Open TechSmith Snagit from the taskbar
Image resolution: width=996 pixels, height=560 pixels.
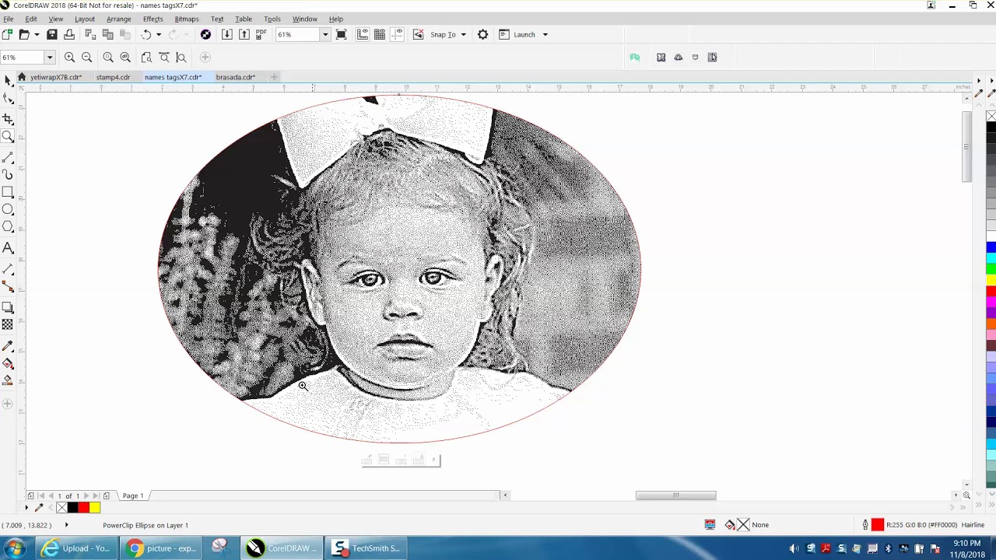click(x=365, y=548)
